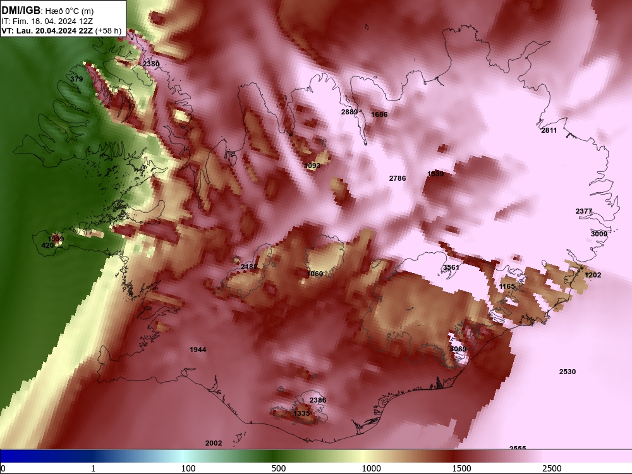Click the 1060 value on the map

tap(315, 274)
